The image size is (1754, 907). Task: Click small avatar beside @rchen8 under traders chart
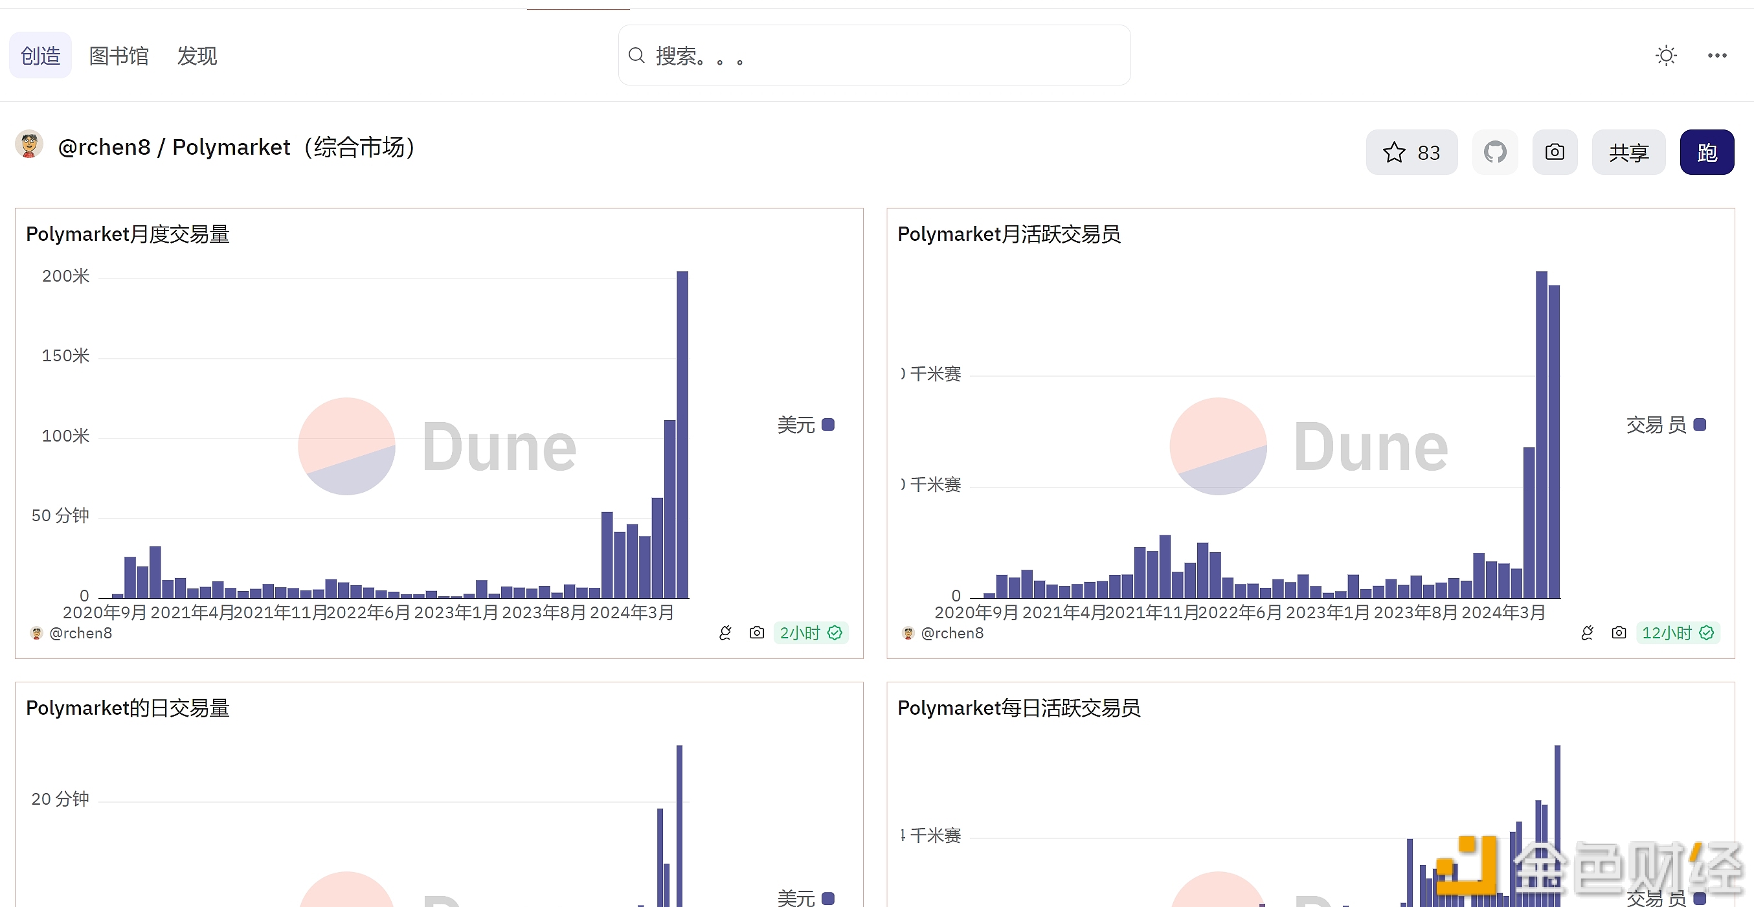pos(908,633)
